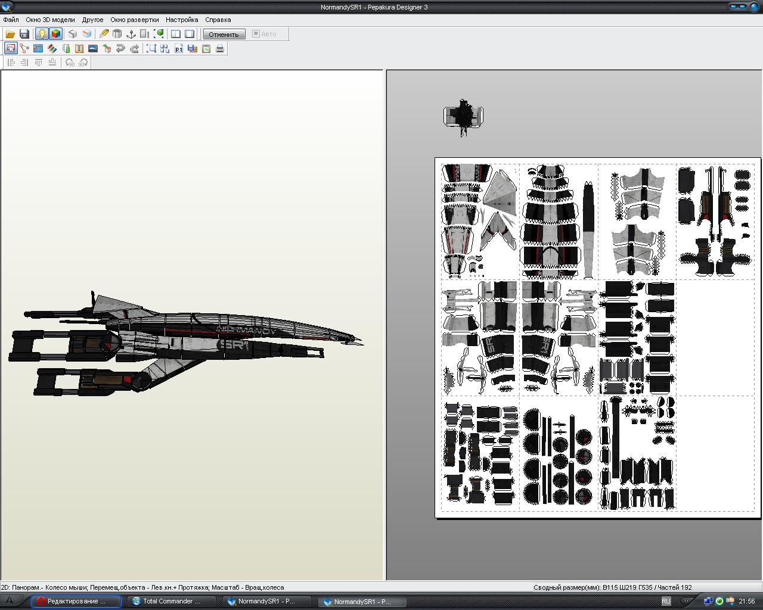Screen dimensions: 763x610
Task: Click the align bottom icon
Action: tap(52, 62)
